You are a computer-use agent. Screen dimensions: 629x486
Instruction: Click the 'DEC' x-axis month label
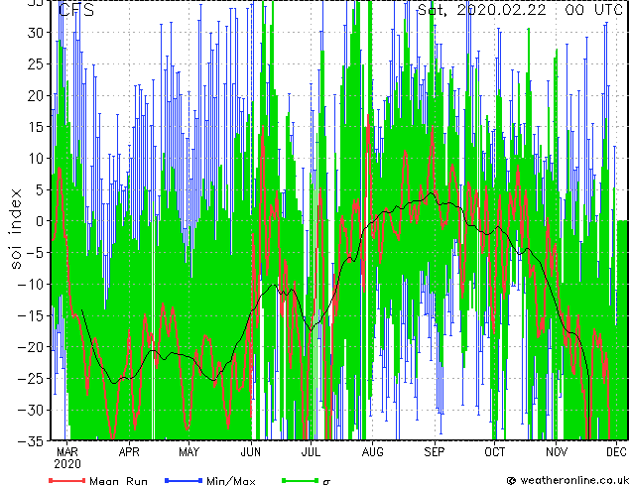coord(616,452)
